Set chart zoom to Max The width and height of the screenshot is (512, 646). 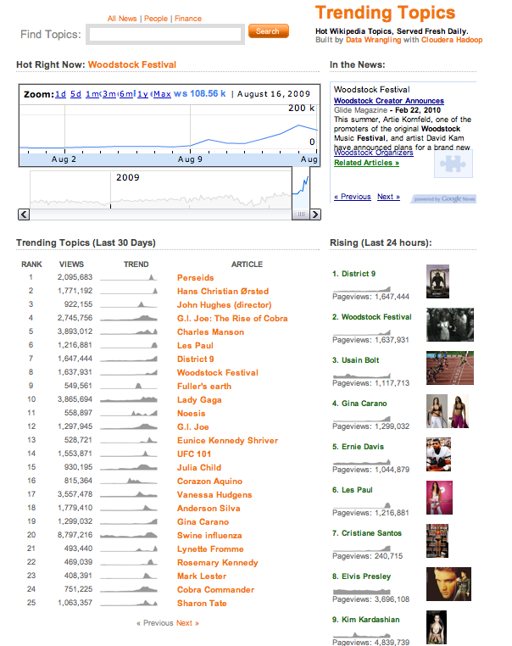[162, 94]
